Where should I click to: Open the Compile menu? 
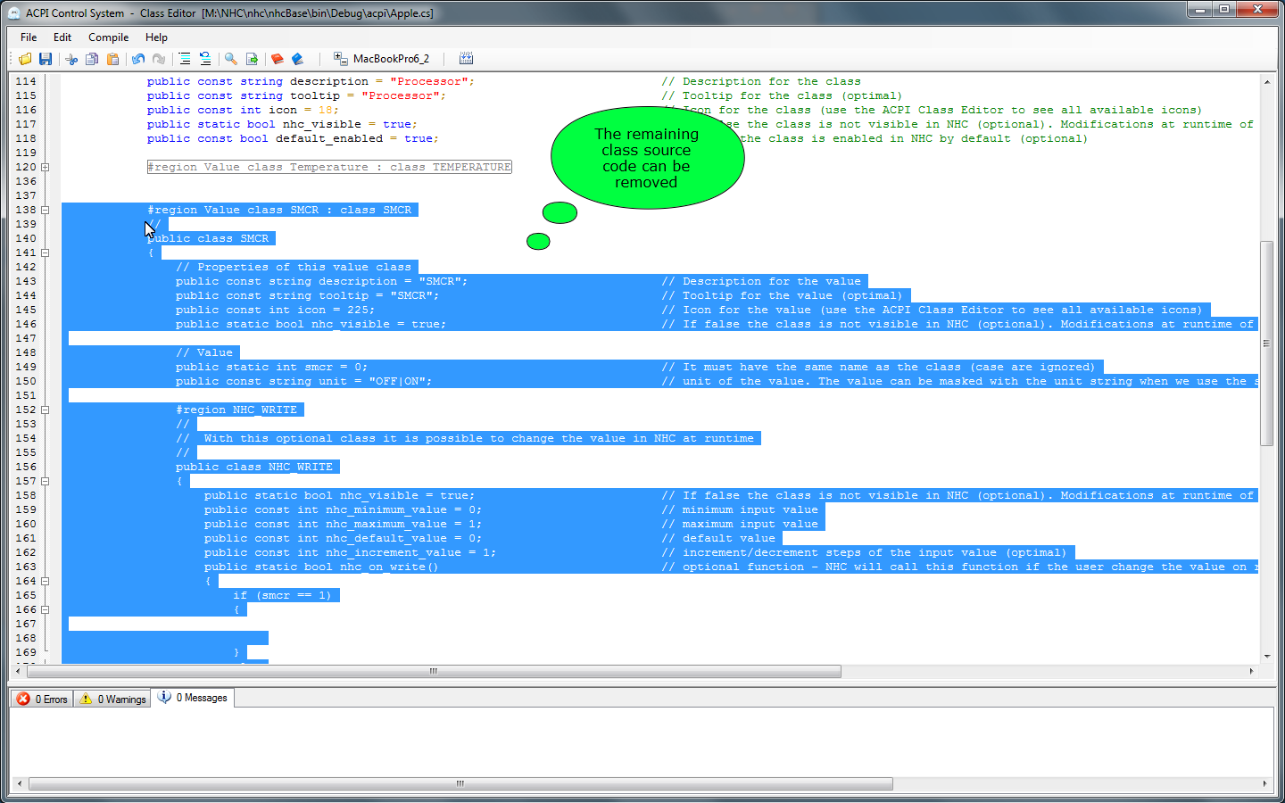(108, 37)
